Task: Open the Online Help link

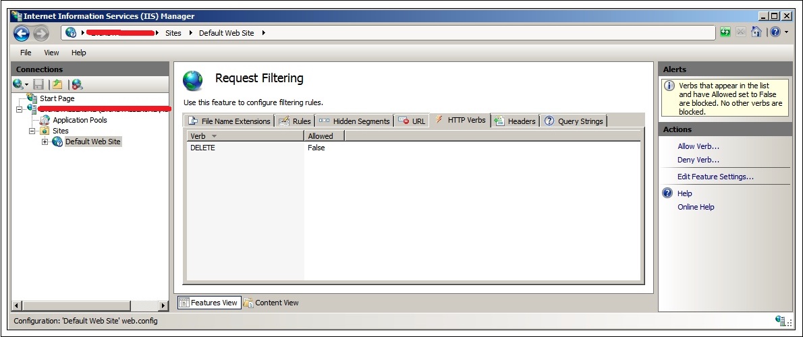Action: pyautogui.click(x=696, y=207)
